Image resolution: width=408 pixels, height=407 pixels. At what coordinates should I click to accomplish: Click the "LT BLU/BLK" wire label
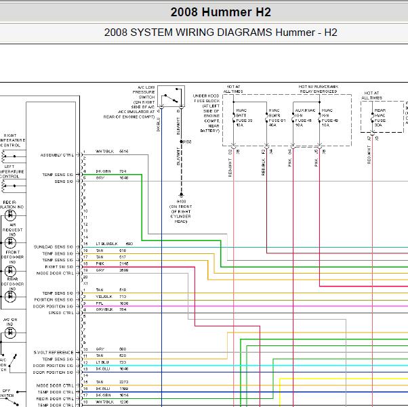point(106,244)
